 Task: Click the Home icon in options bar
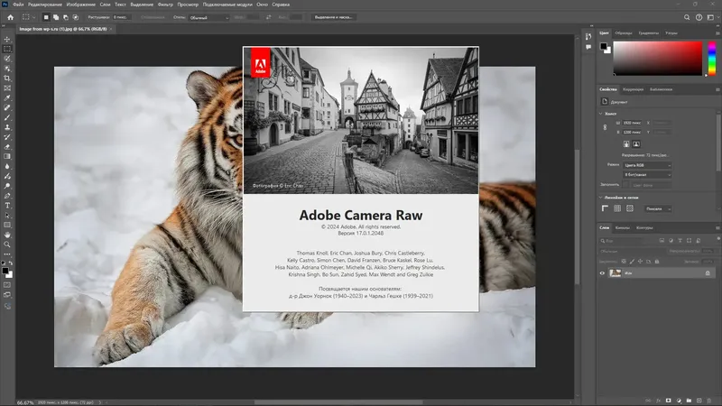tap(8, 17)
